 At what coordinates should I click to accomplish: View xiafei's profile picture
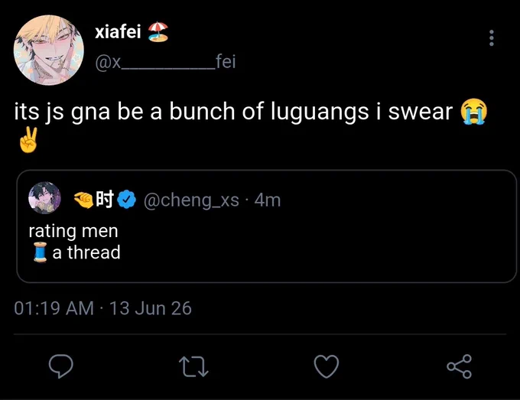click(49, 50)
